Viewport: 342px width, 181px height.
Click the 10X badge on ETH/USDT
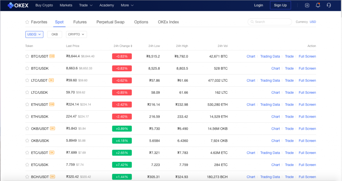coord(52,104)
